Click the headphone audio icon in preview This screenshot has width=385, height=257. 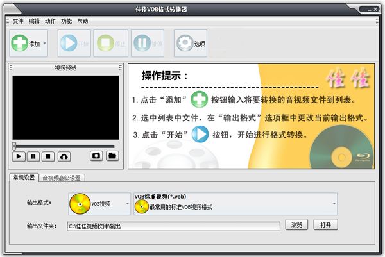[64, 156]
